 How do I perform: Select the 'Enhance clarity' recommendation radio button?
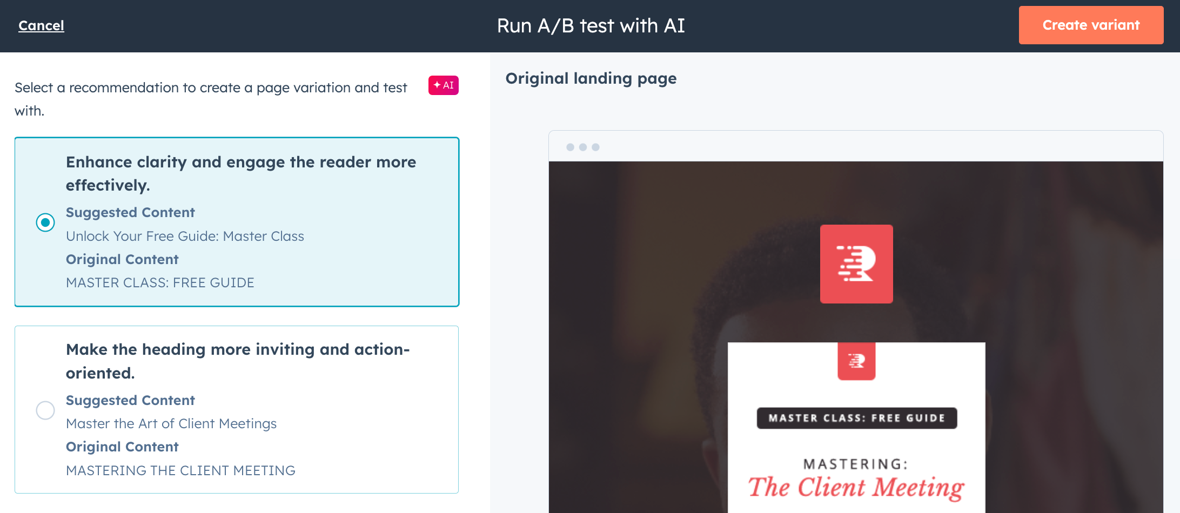click(45, 222)
